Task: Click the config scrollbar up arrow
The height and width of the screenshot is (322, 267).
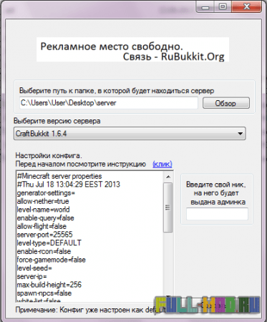Action: click(x=168, y=177)
